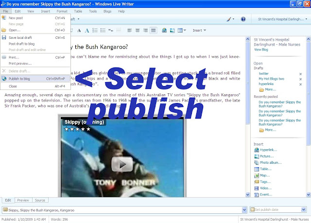Toggle justify alignment button
The width and height of the screenshot is (311, 223).
point(154,30)
